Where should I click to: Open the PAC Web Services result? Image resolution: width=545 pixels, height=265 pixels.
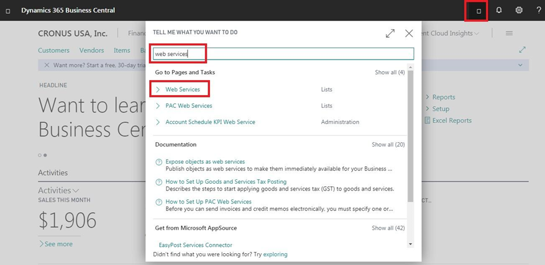coord(189,106)
